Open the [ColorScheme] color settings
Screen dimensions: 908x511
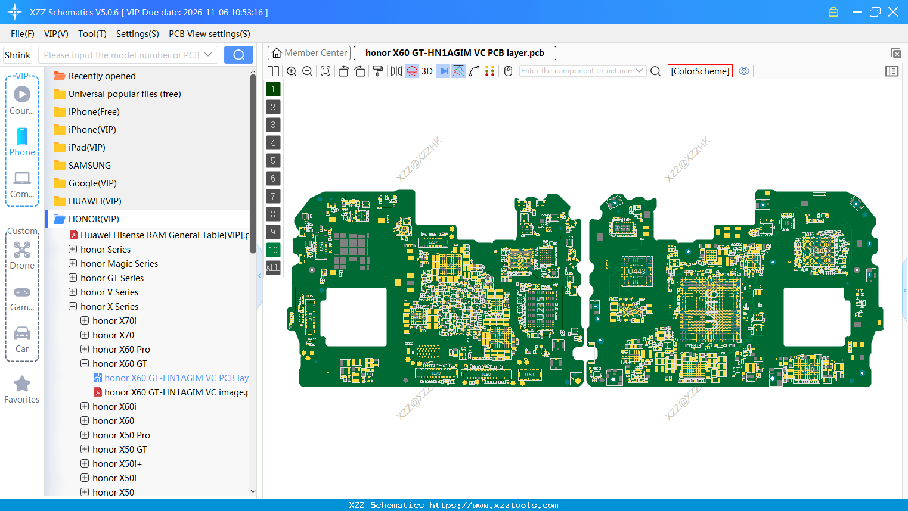tap(700, 70)
